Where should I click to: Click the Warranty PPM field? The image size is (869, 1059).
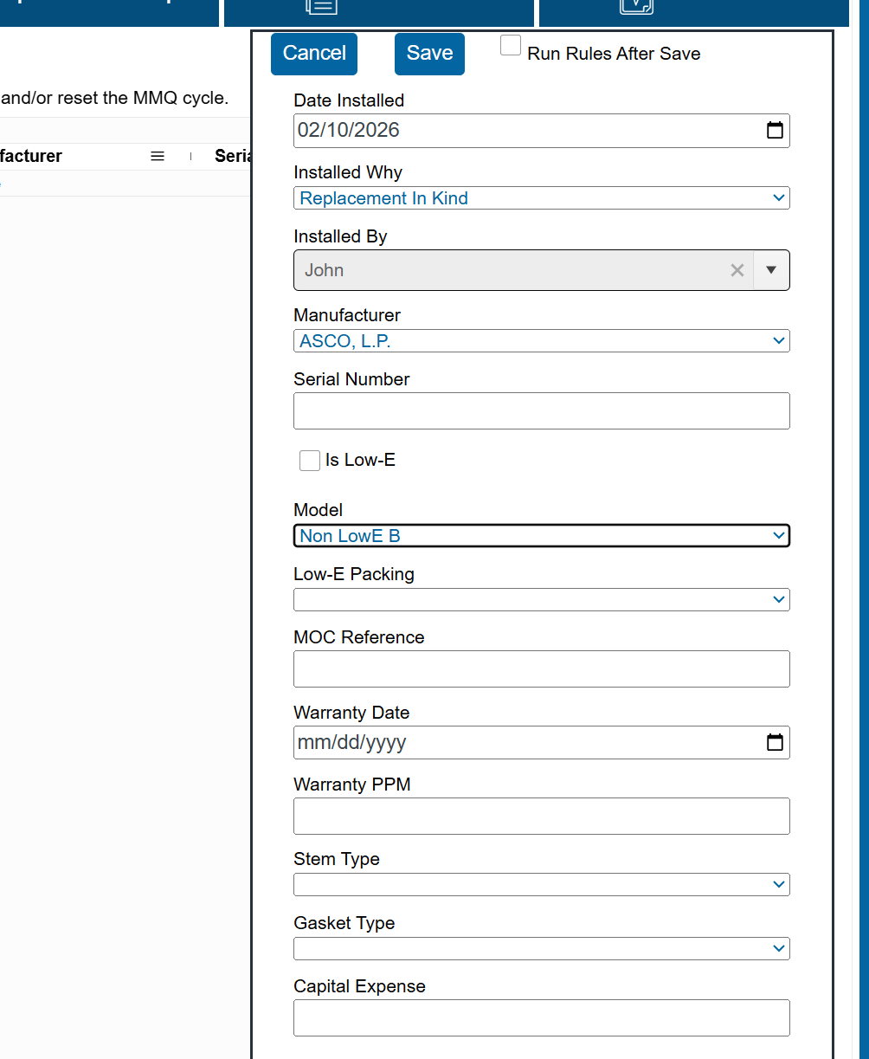coord(542,817)
